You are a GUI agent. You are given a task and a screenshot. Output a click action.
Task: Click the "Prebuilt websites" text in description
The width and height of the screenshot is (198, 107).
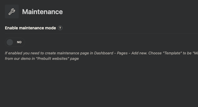[53, 59]
